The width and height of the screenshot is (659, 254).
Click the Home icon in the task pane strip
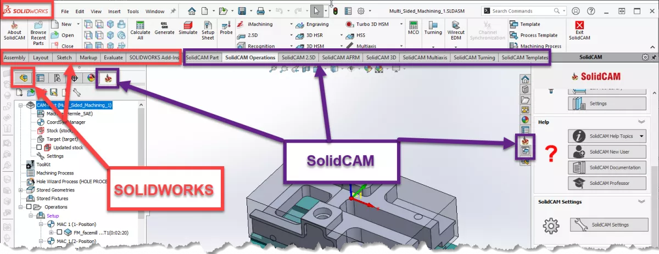(524, 80)
